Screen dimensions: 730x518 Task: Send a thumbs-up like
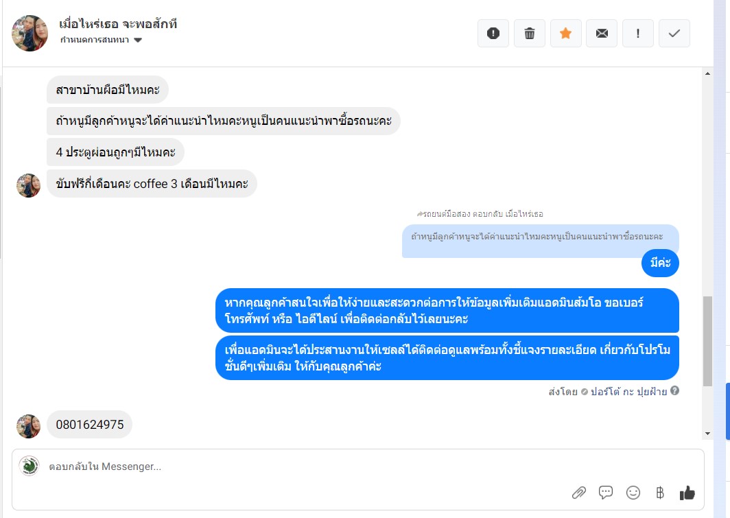(687, 493)
